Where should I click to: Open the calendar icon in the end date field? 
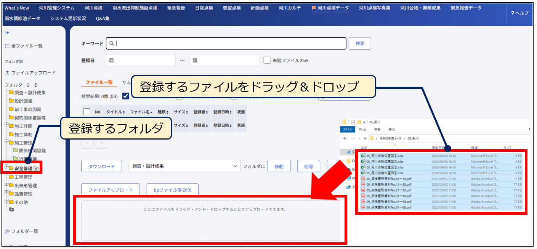point(195,60)
